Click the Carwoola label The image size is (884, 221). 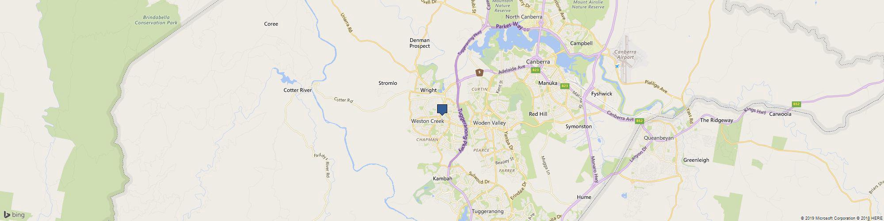pyautogui.click(x=780, y=114)
